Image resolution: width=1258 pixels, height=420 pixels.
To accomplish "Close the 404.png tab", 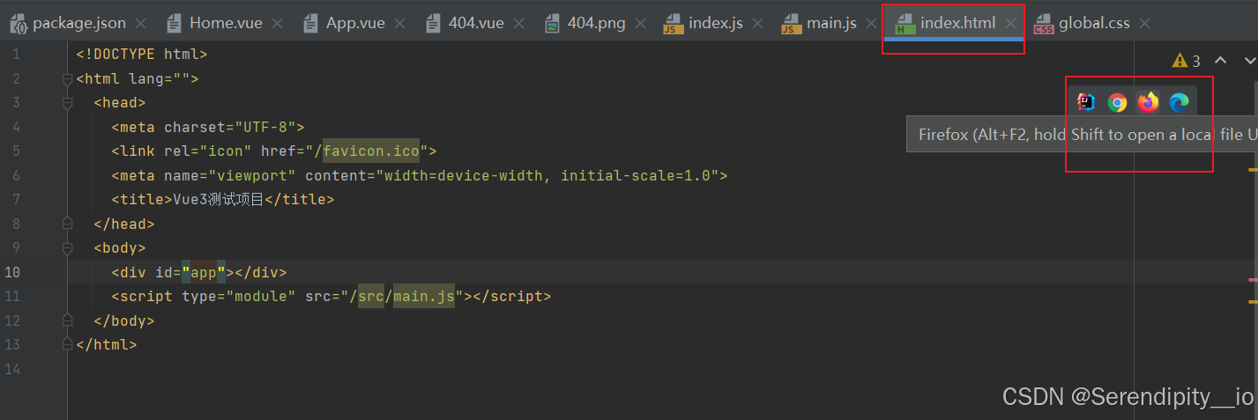I will [640, 24].
